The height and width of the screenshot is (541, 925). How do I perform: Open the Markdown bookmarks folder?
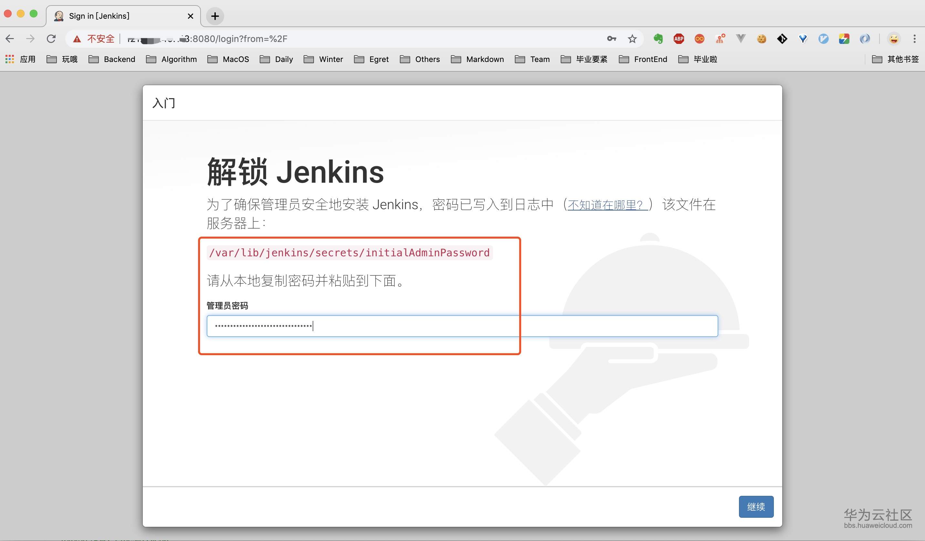tap(477, 59)
